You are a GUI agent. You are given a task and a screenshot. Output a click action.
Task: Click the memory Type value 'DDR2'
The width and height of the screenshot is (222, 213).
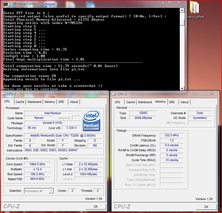coord(143,113)
